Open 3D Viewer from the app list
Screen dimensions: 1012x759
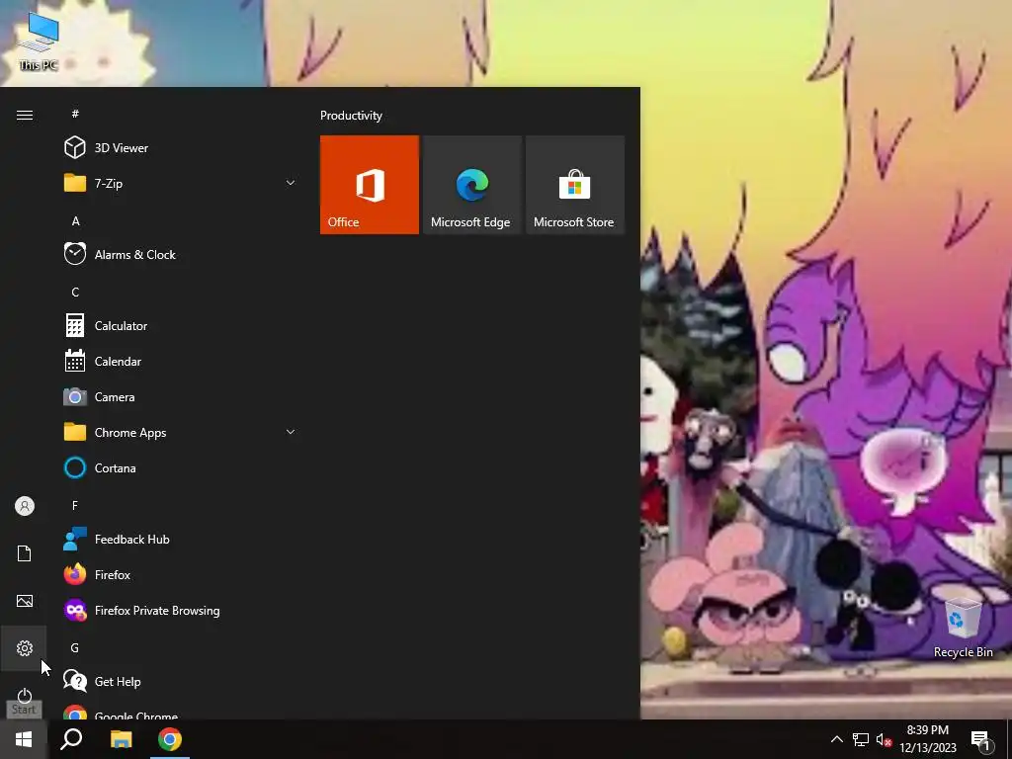tap(180, 148)
